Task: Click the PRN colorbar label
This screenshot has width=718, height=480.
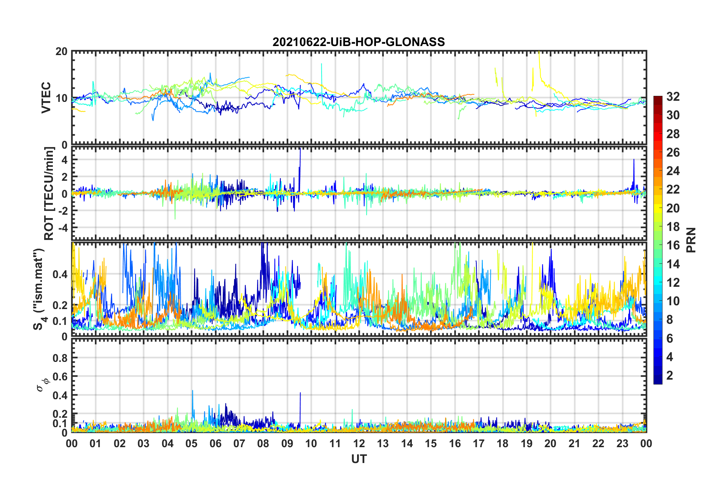Action: coord(691,240)
